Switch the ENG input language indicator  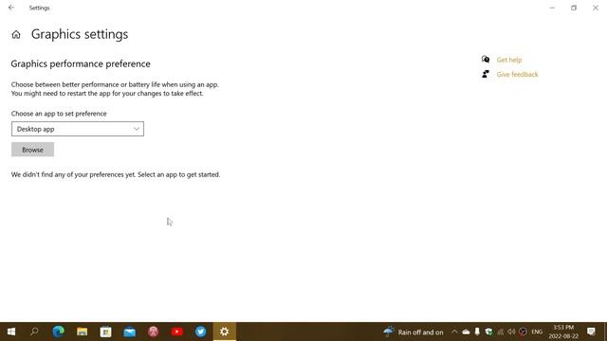pyautogui.click(x=537, y=332)
